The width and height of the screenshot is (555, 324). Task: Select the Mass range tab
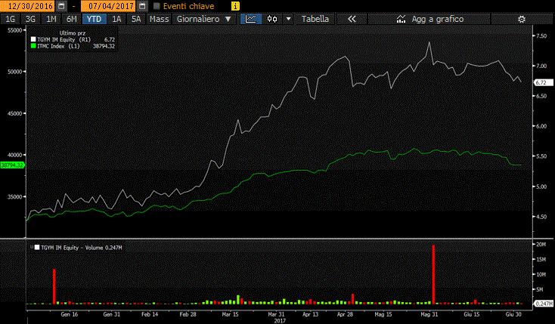click(x=159, y=18)
